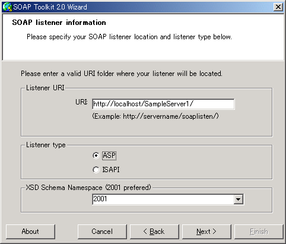
Task: Close the SOAP Toolkit 2.0 Wizard window
Action: coord(278,7)
